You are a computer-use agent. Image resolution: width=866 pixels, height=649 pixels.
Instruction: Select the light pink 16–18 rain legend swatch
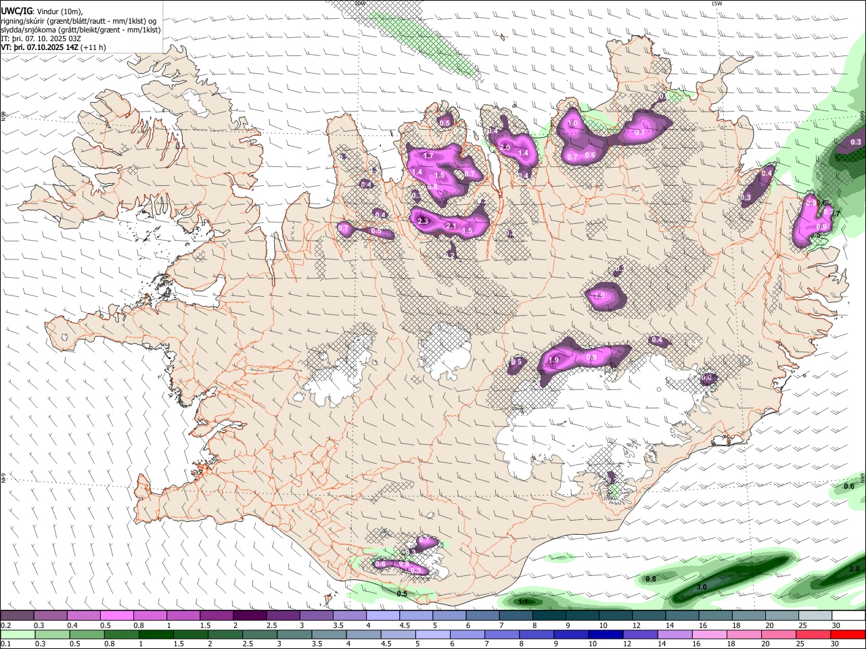(709, 634)
